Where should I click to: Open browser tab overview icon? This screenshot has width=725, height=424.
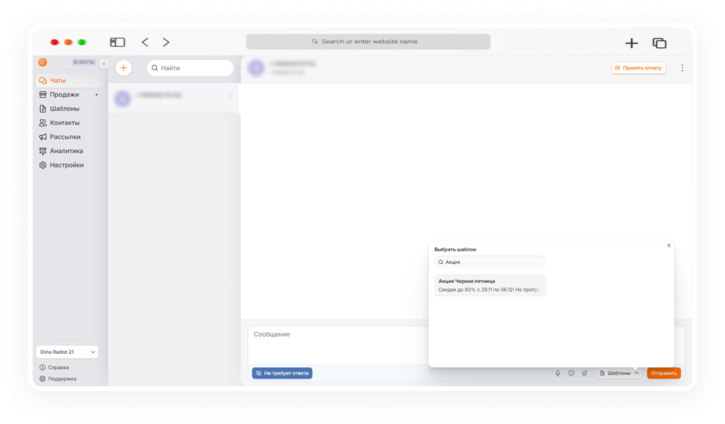point(659,43)
